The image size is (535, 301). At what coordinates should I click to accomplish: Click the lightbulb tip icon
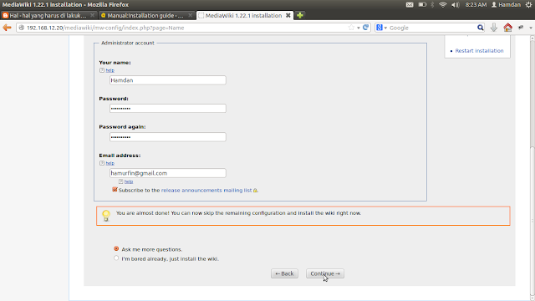pos(106,216)
